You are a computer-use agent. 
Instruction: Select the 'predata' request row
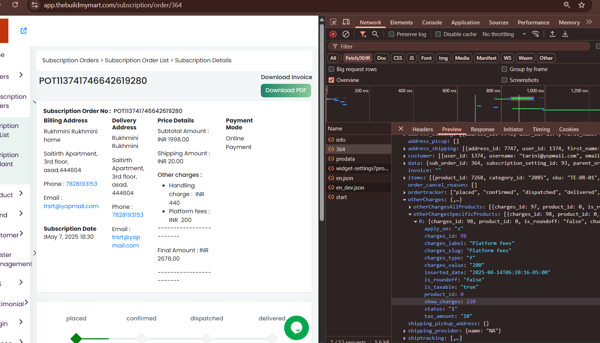click(x=358, y=159)
